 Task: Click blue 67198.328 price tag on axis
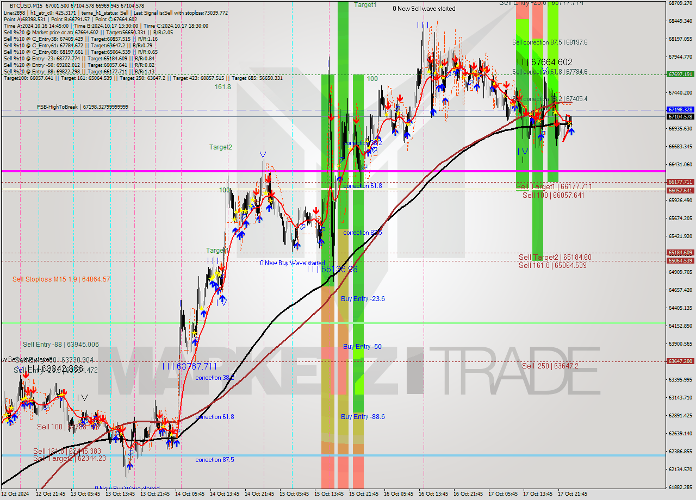680,109
